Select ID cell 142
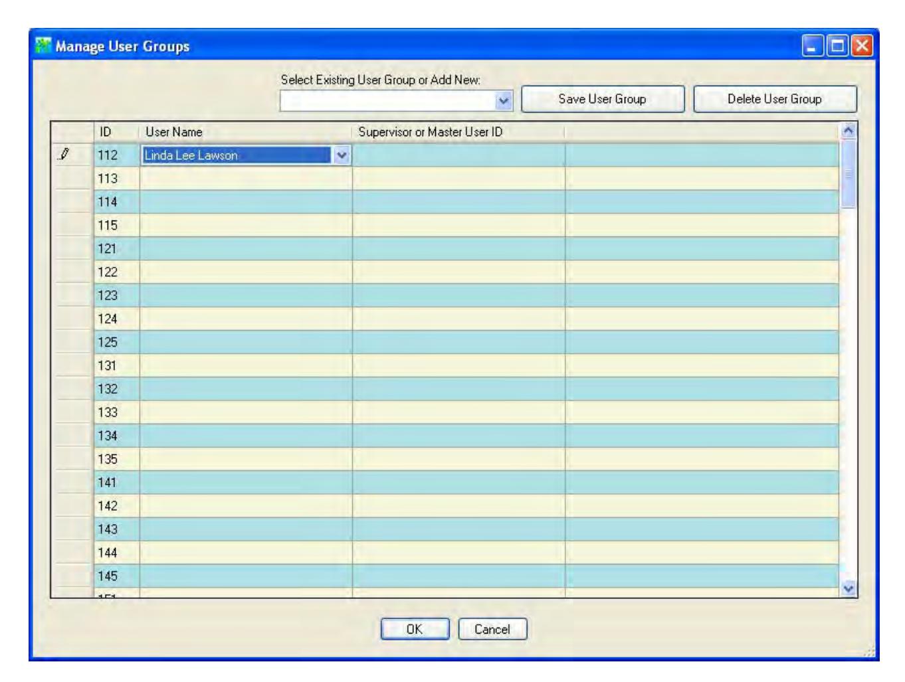 116,506
